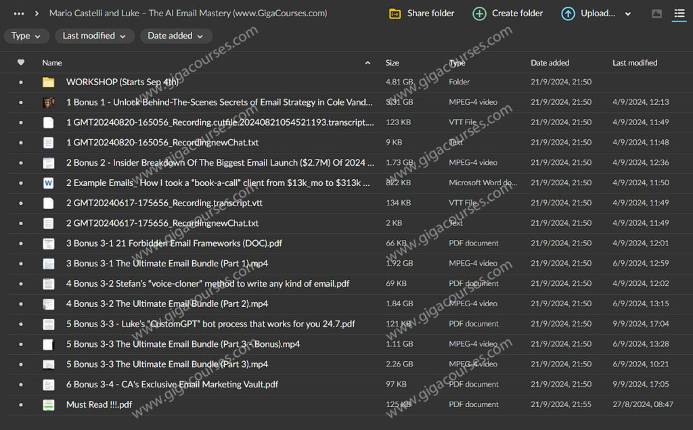Toggle favorite dot for WORKSHOP folder
Screen dimensions: 693x430
coord(21,82)
